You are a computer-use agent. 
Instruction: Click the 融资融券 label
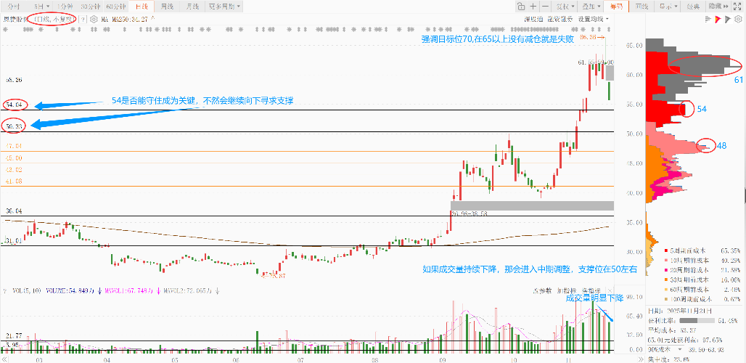[x=559, y=20]
